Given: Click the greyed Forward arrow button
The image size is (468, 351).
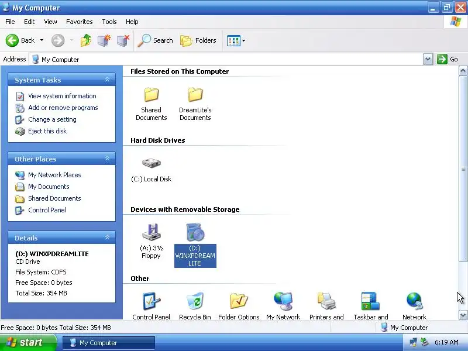Looking at the screenshot, I should click(58, 40).
